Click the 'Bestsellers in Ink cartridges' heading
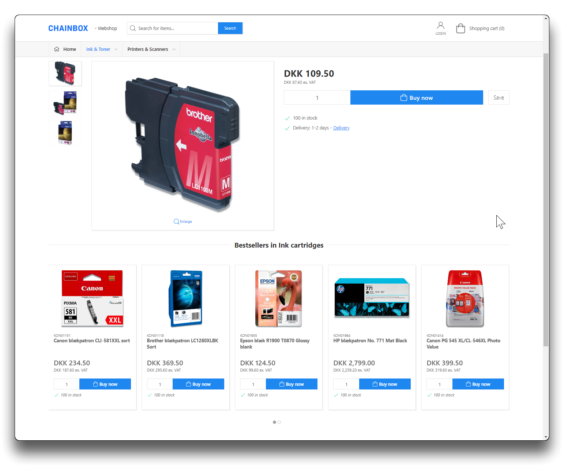The width and height of the screenshot is (564, 467). tap(279, 245)
